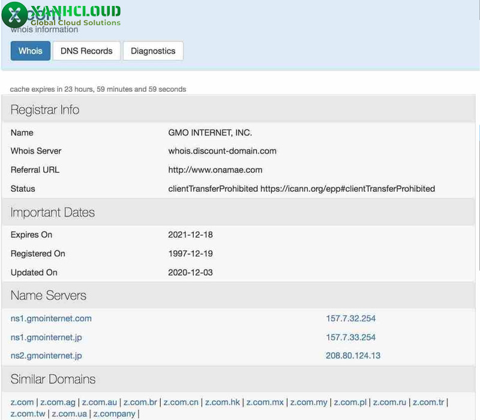The image size is (480, 420).
Task: Open the z.com.tr domain link
Action: pyautogui.click(x=428, y=402)
